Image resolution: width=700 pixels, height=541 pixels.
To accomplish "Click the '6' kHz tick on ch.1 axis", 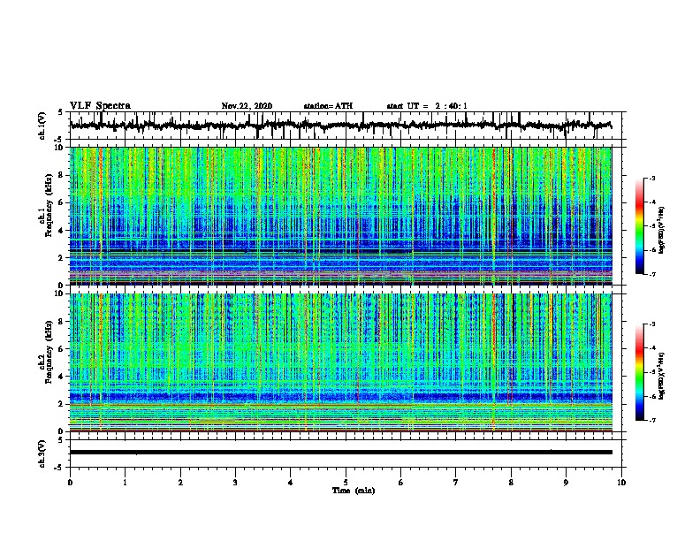I will point(61,203).
